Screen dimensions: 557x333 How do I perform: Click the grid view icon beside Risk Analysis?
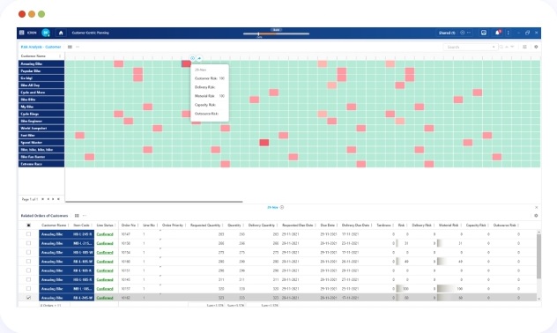pyautogui.click(x=70, y=47)
